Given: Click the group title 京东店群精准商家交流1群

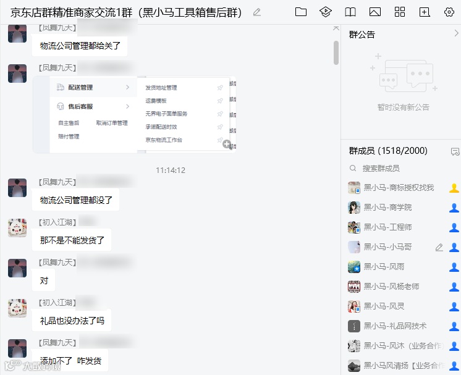Looking at the screenshot, I should 71,12.
